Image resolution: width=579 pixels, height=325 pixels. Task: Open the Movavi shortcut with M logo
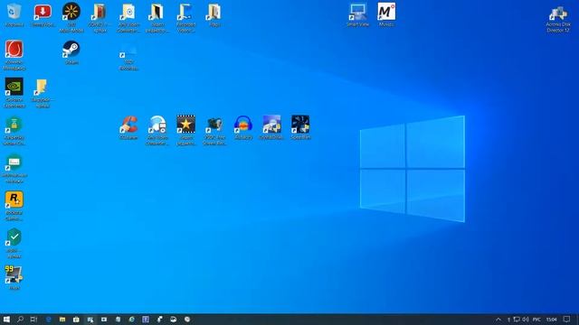386,12
